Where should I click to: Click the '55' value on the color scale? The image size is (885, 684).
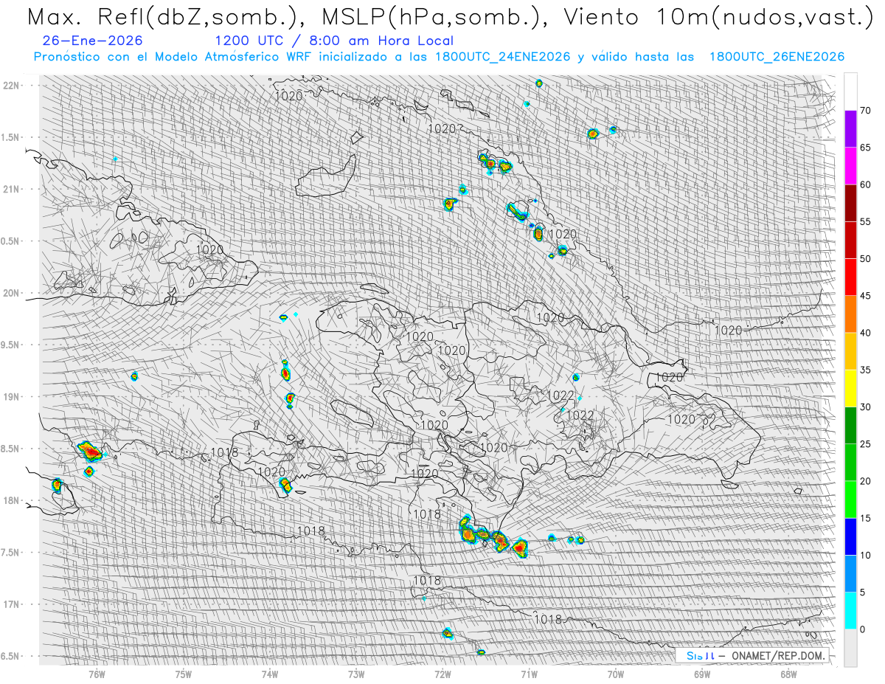(866, 221)
